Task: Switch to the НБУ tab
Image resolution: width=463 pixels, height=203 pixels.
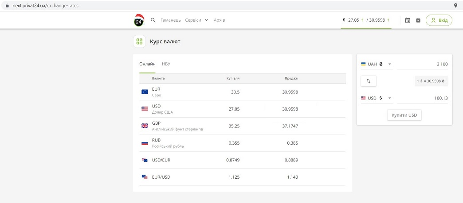Action: click(x=166, y=64)
